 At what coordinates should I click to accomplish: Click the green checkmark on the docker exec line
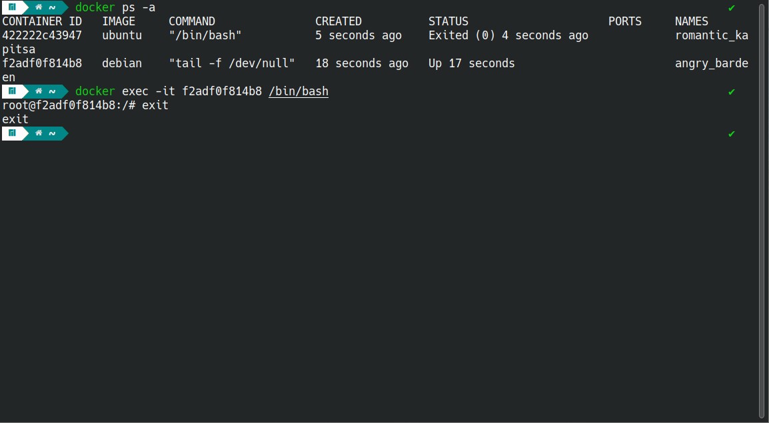pyautogui.click(x=732, y=91)
